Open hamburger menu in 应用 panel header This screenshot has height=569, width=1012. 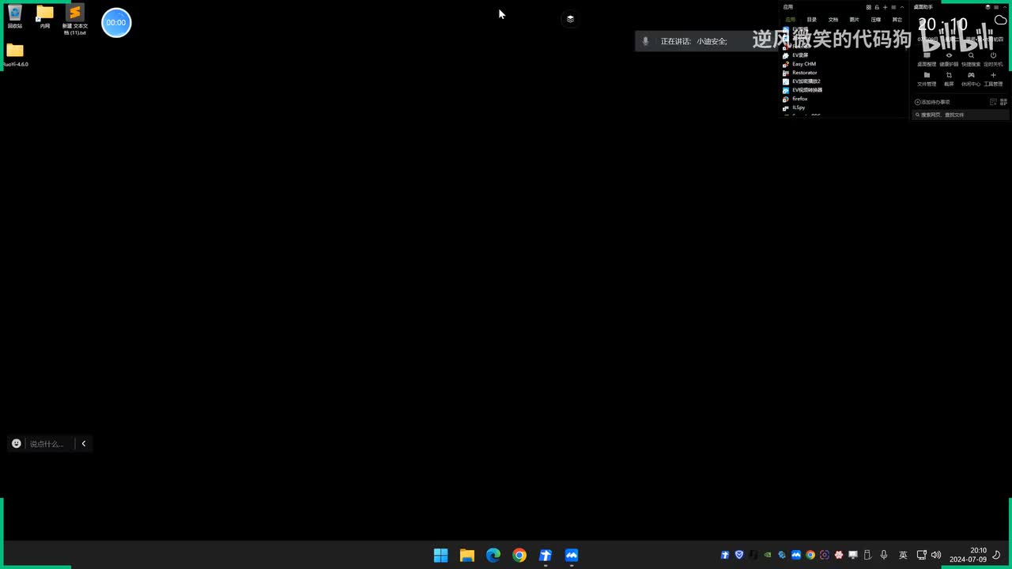click(893, 7)
